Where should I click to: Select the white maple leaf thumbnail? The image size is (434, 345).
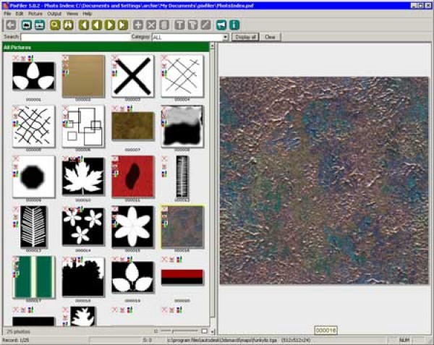(x=83, y=176)
